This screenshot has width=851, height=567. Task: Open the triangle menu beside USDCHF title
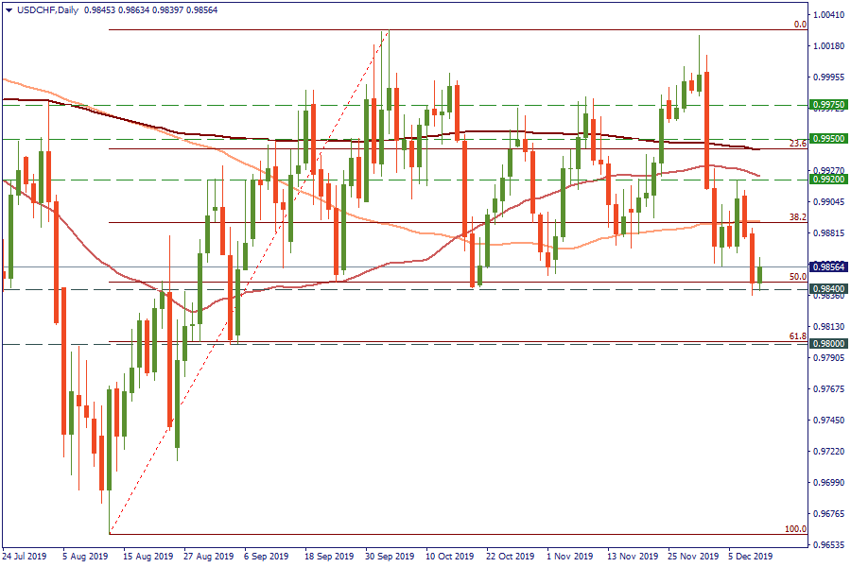(9, 9)
